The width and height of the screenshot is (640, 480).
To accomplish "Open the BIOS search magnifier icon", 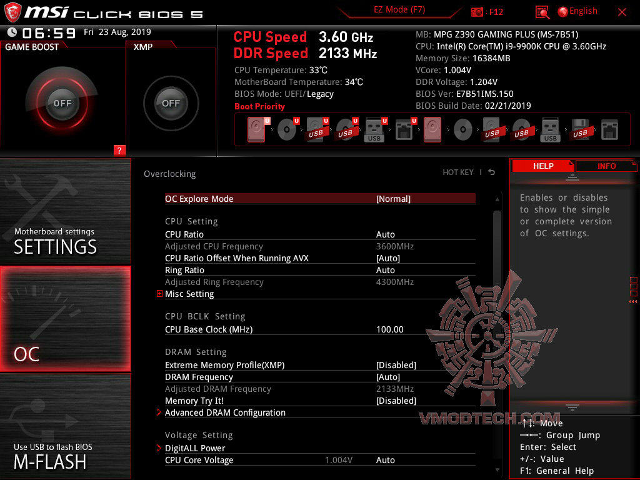I will 542,12.
